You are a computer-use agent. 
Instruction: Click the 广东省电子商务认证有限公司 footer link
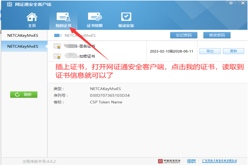[x=219, y=161]
